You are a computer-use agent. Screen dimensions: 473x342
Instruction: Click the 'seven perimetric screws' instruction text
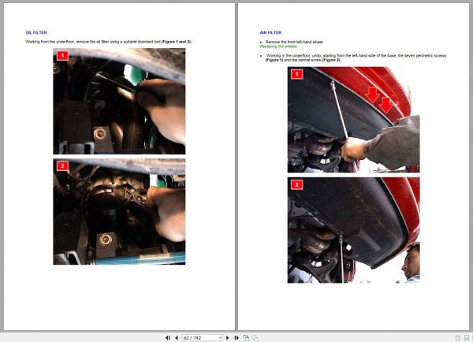(356, 58)
